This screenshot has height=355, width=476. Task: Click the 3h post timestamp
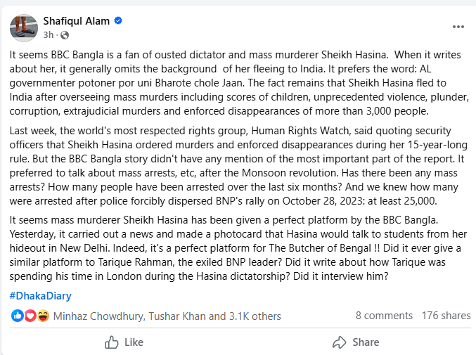[49, 35]
